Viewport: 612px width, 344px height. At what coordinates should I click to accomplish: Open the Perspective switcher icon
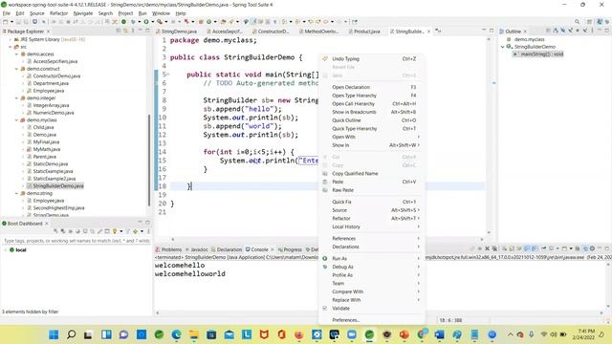pos(589,22)
